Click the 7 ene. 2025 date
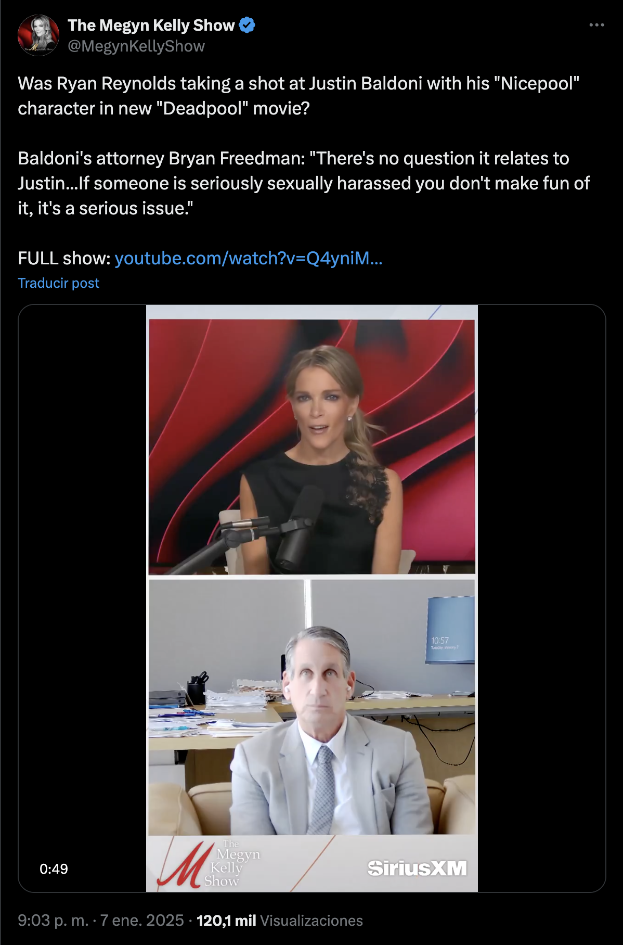Viewport: 623px width, 945px height. (x=142, y=921)
